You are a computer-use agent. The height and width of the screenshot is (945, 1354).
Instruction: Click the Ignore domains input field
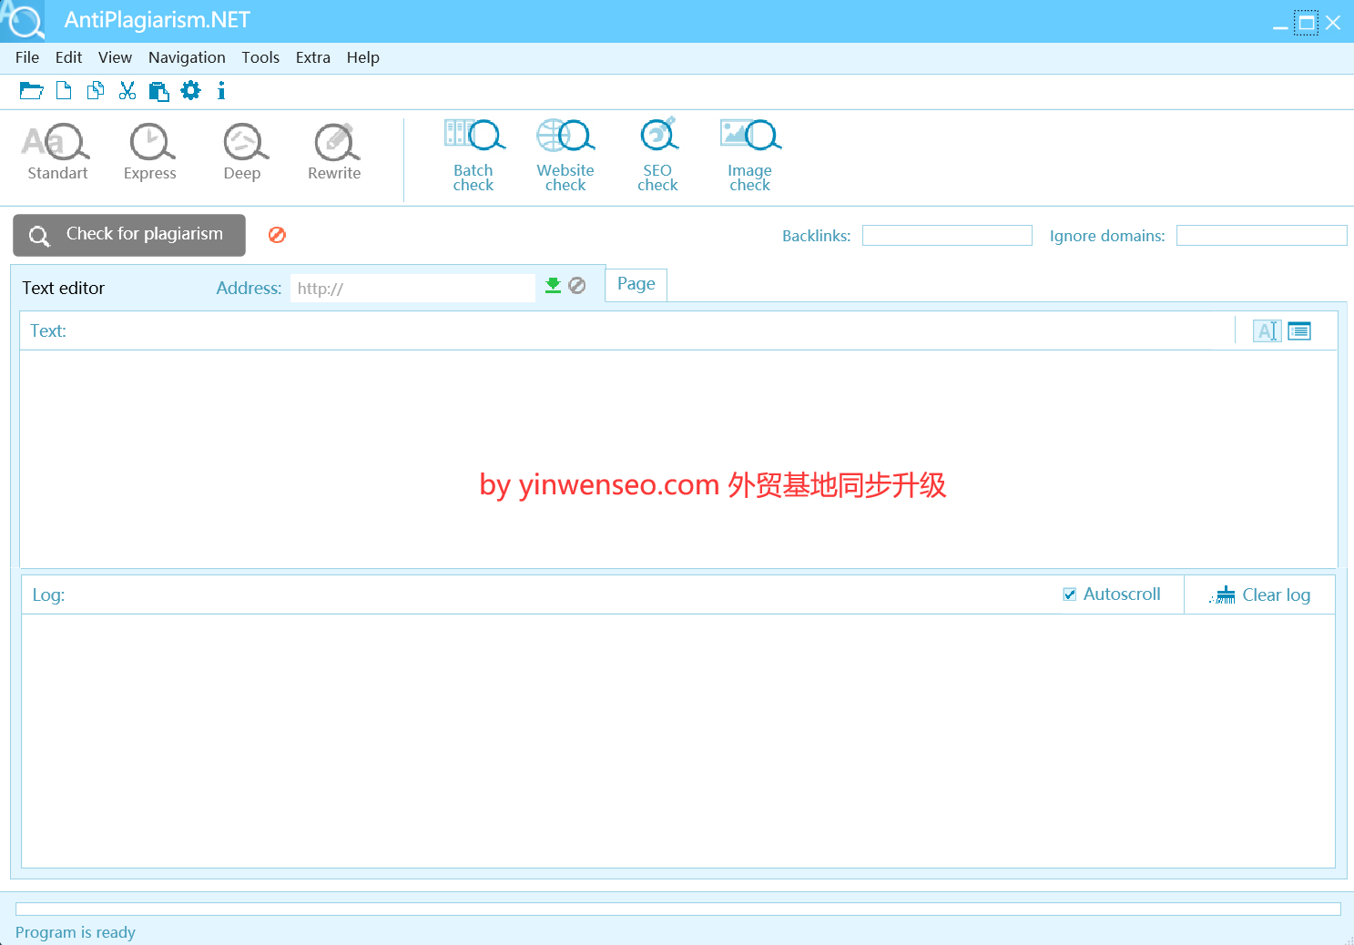(1261, 236)
